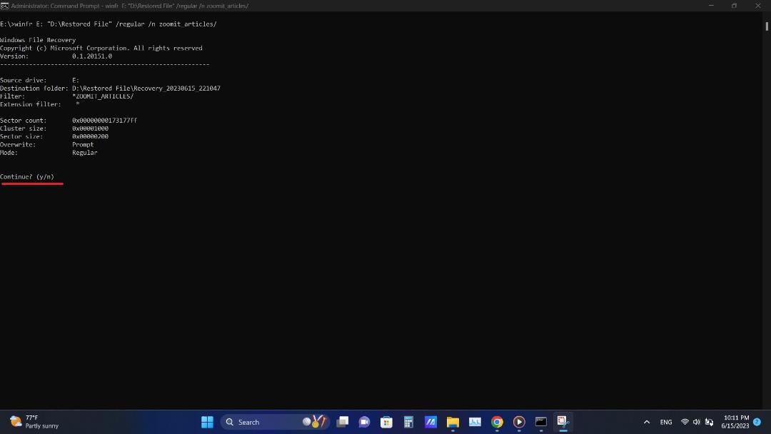
Task: Click the version number 0.1.20151.0
Action: coord(92,56)
